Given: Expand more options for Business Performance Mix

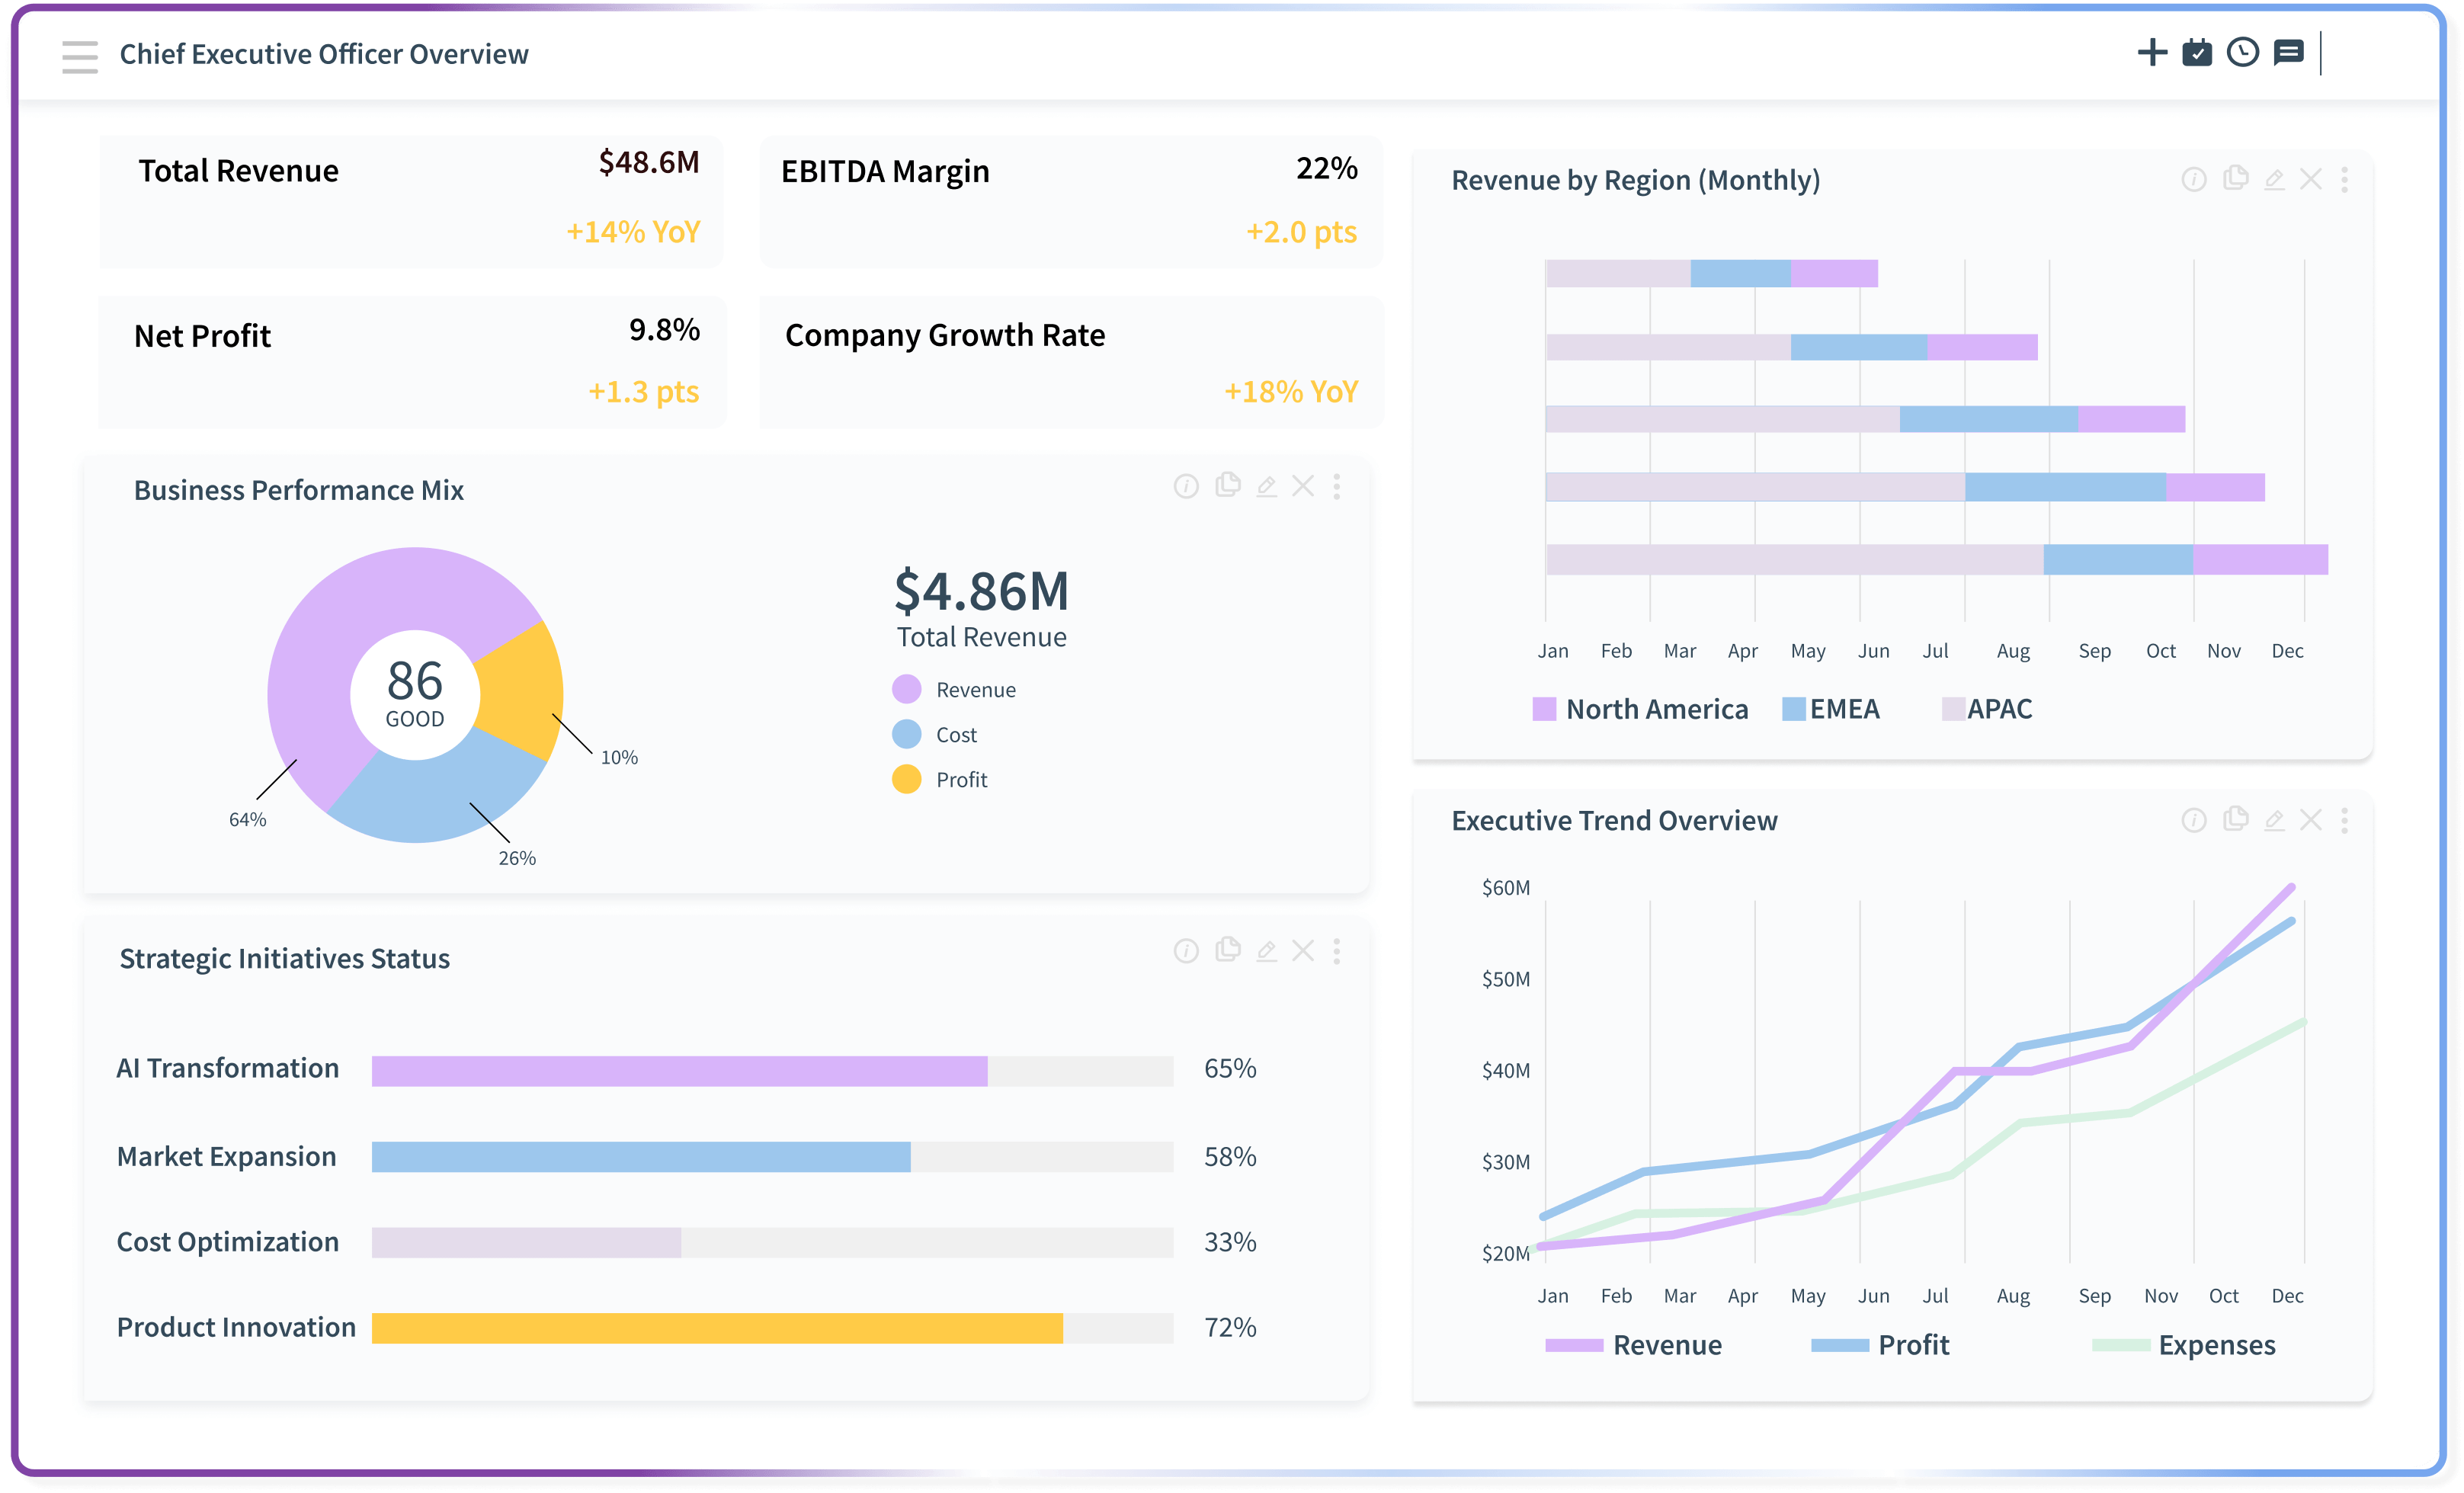Looking at the screenshot, I should 1337,487.
